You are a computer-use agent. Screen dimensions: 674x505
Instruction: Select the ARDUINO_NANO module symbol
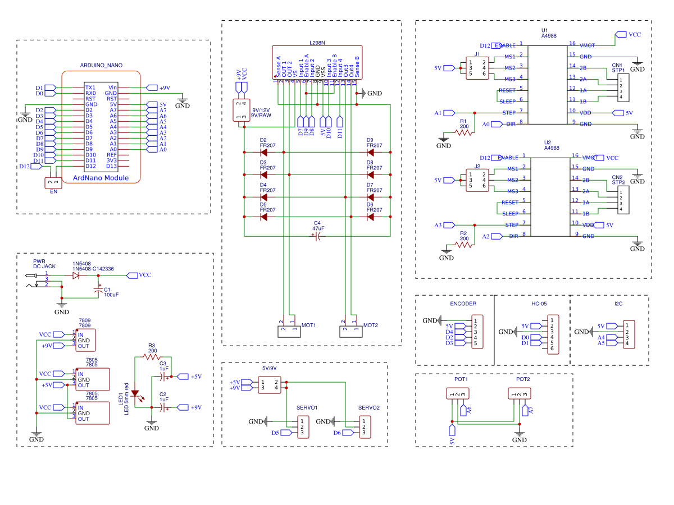pyautogui.click(x=101, y=126)
